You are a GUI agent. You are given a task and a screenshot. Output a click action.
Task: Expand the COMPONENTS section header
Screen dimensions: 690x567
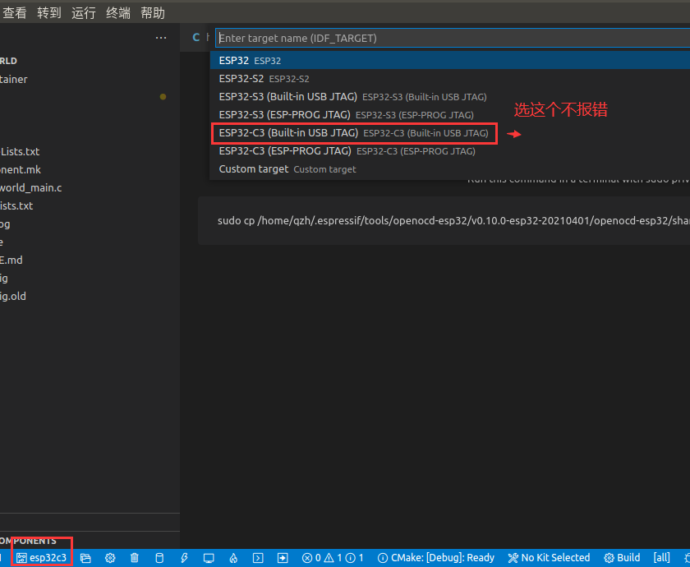click(x=28, y=541)
